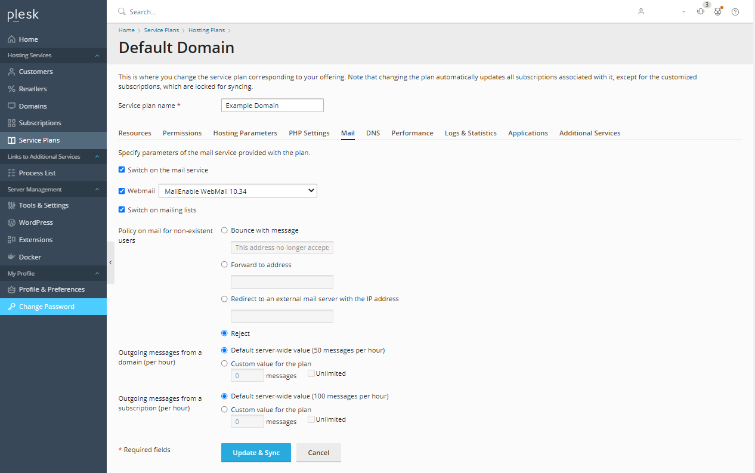The image size is (755, 473).
Task: Open the help question mark icon
Action: (735, 11)
